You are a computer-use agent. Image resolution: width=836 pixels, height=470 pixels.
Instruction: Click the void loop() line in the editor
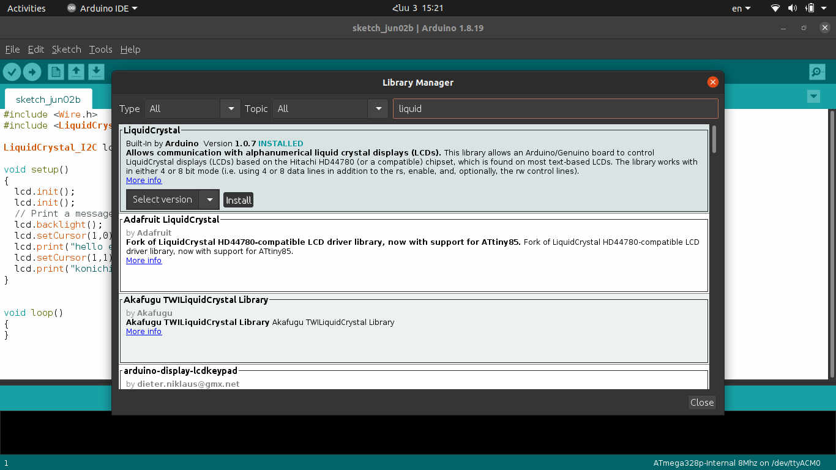tap(34, 313)
